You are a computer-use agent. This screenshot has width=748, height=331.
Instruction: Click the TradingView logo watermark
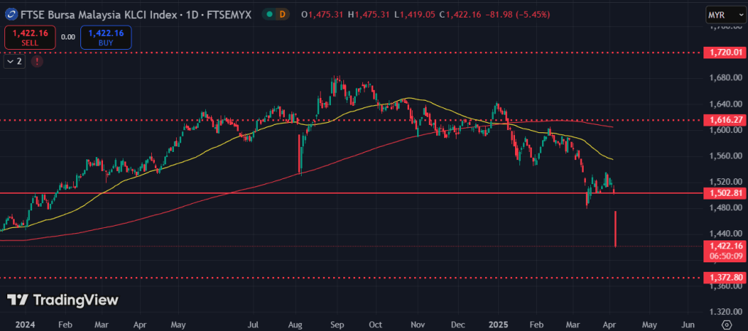(63, 300)
